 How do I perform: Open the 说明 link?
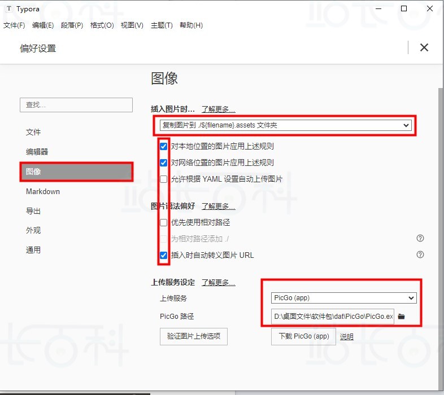pyautogui.click(x=347, y=337)
